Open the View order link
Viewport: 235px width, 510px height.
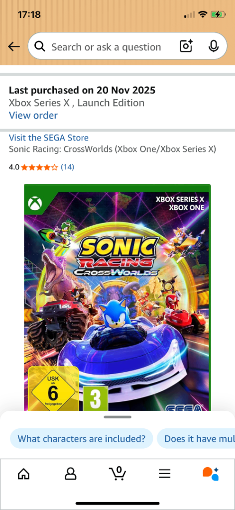click(33, 115)
